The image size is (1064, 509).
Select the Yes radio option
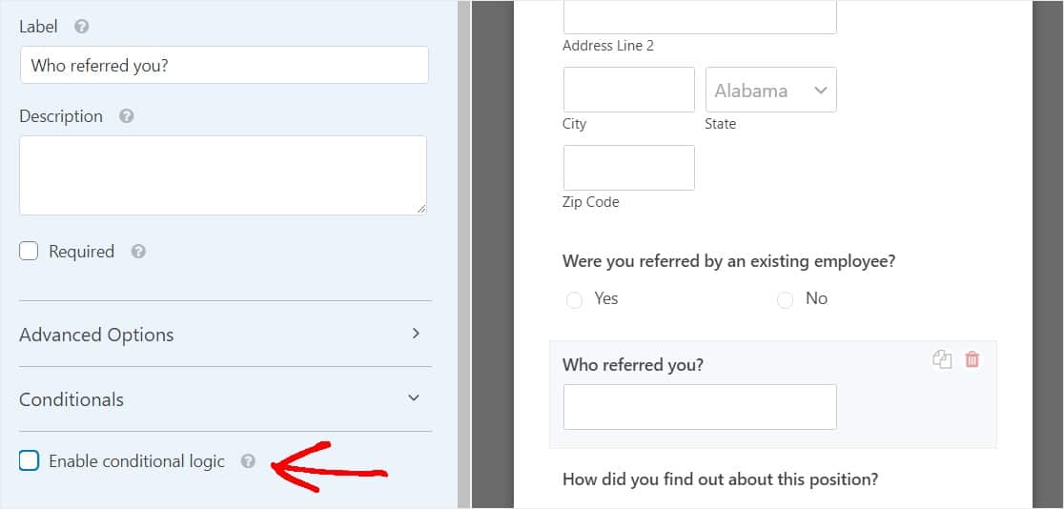pos(574,300)
